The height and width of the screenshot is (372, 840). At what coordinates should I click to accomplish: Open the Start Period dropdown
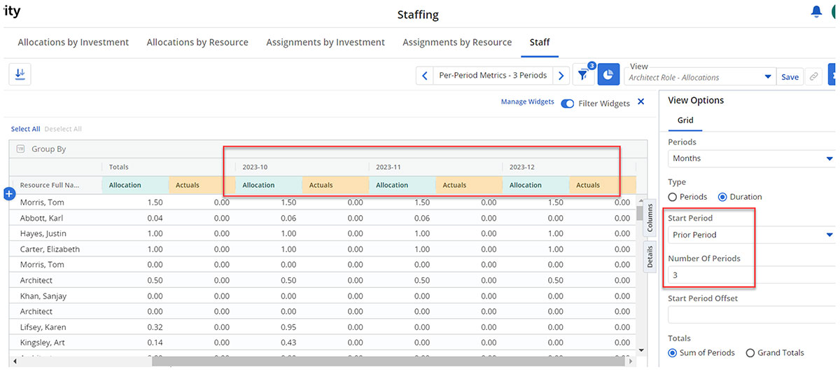coord(750,235)
